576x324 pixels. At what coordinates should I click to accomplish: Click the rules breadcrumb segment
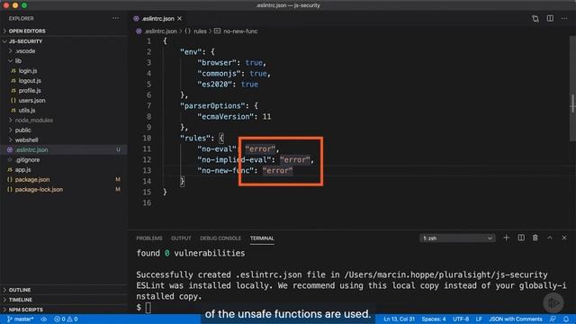point(200,31)
